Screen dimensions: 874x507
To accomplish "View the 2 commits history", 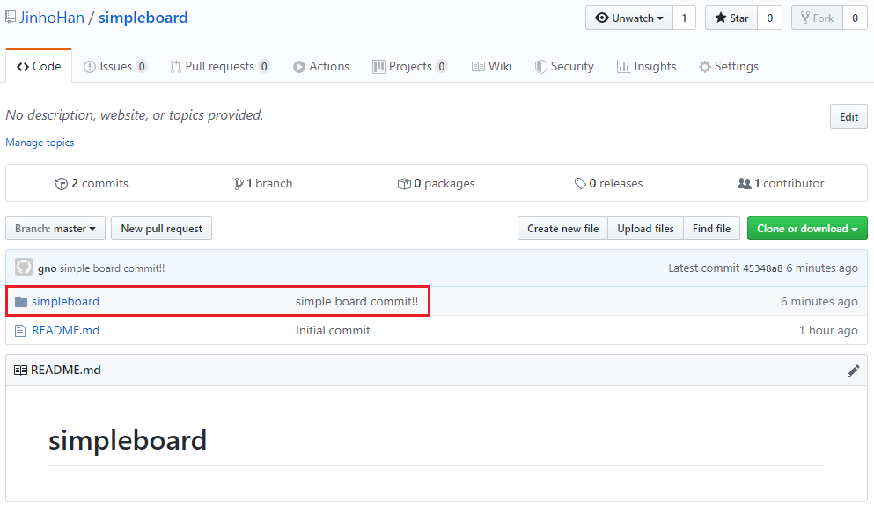I will pos(92,183).
